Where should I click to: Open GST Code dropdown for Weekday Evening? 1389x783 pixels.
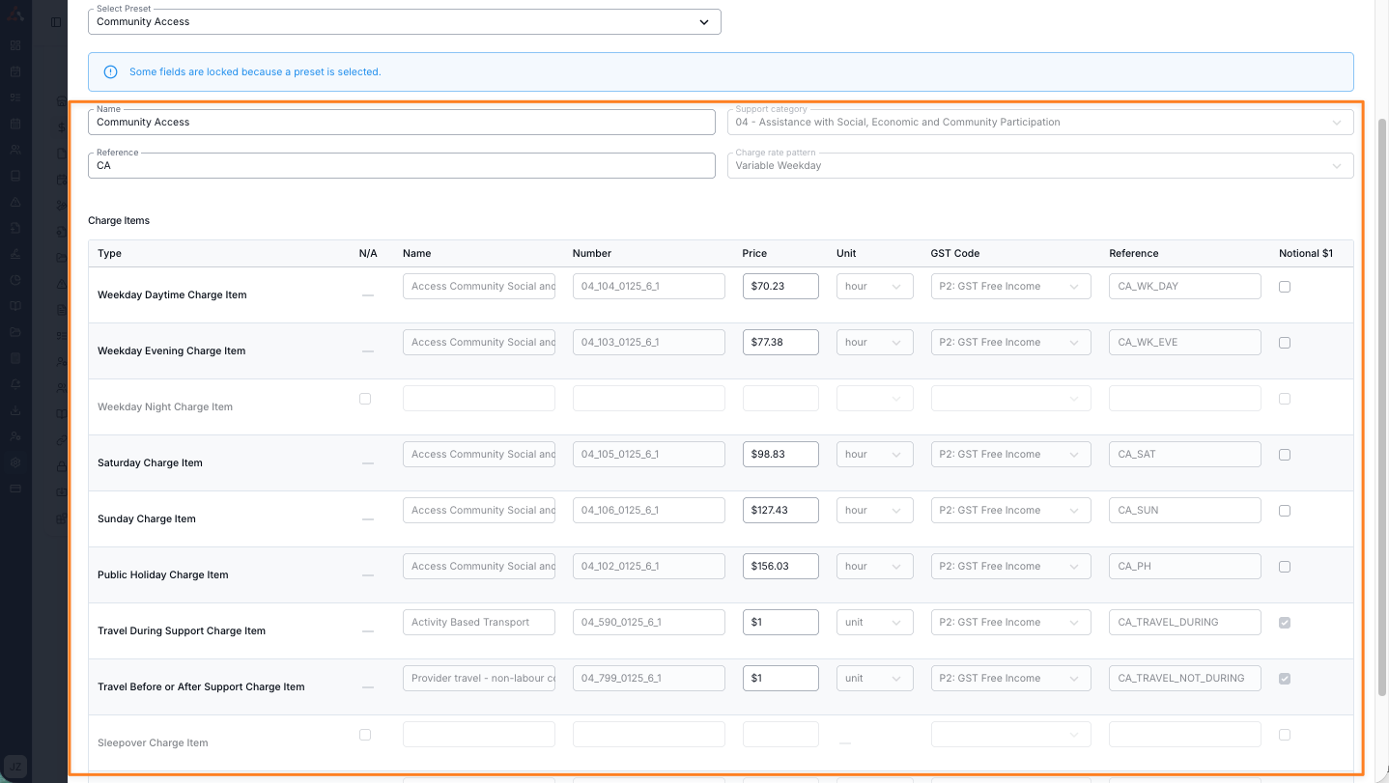click(x=1009, y=343)
